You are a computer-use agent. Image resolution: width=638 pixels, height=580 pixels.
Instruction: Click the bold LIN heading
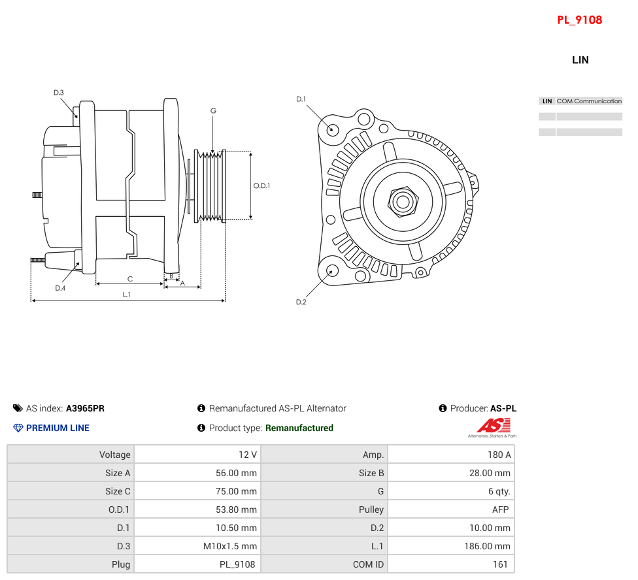(580, 59)
